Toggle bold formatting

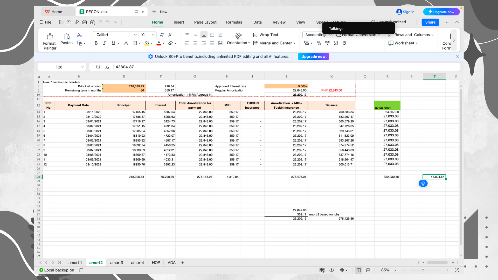click(x=96, y=43)
